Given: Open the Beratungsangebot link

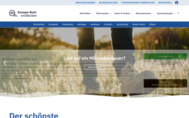Looking at the screenshot, I should point(85,3).
